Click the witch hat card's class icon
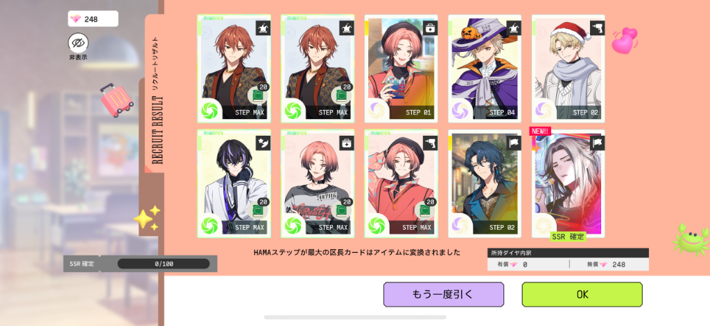This screenshot has width=710, height=326. [x=514, y=28]
